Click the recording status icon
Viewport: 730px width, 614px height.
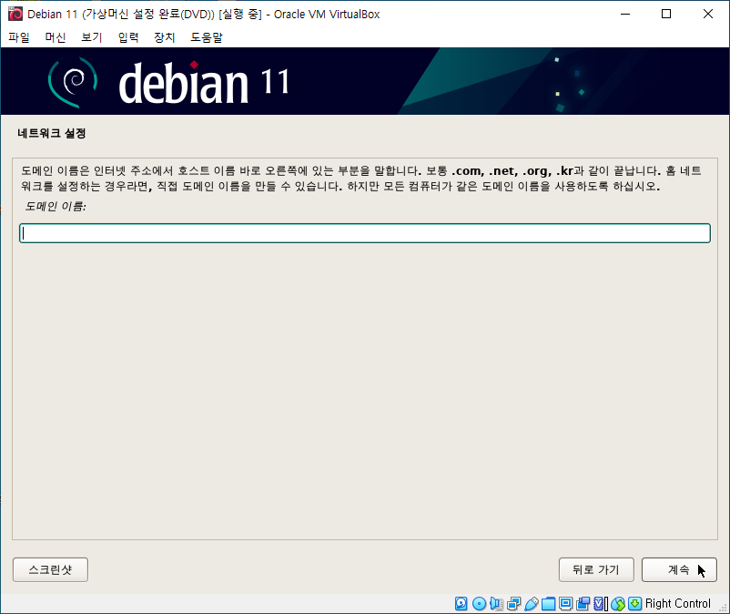point(583,603)
